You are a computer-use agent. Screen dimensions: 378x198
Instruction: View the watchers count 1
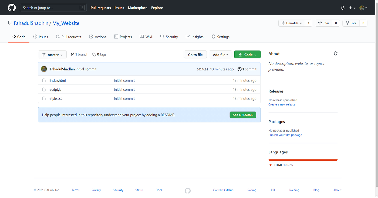(x=309, y=23)
